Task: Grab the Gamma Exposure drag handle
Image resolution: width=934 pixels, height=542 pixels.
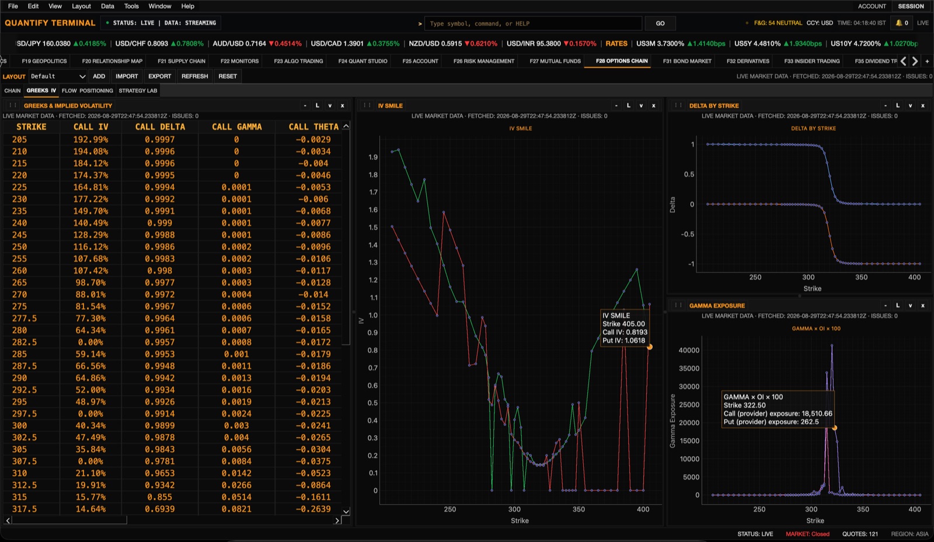Action: coord(678,305)
